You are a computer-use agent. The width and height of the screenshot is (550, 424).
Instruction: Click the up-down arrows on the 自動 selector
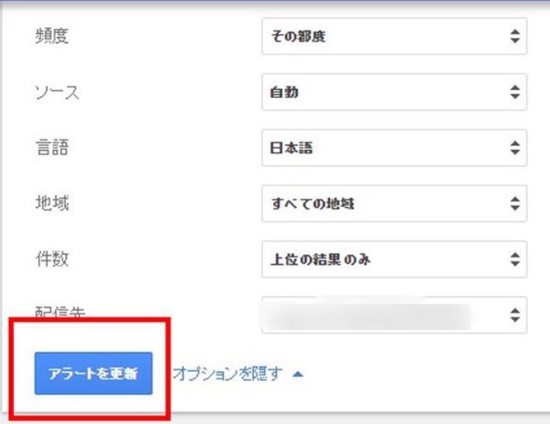click(515, 92)
